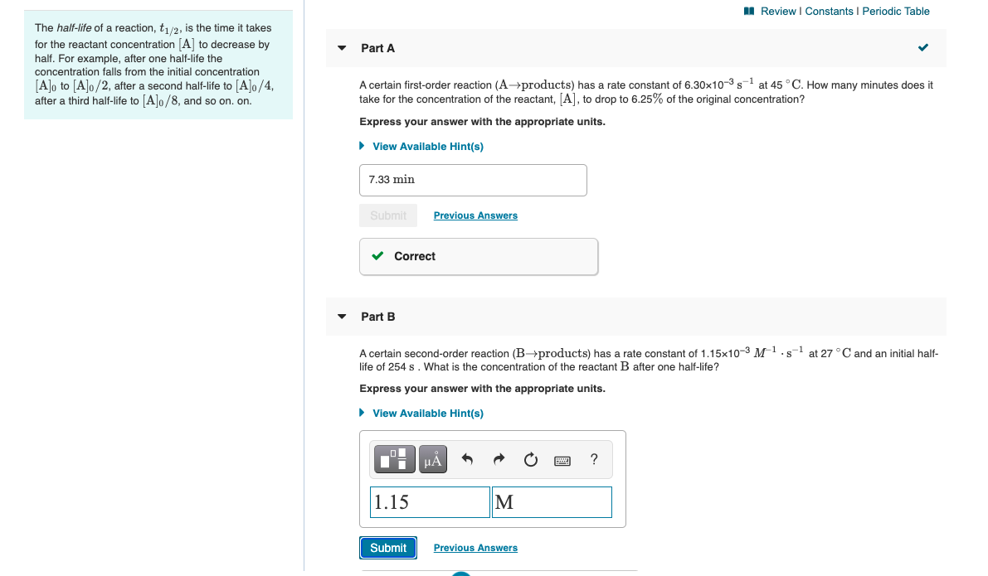Click the Redo icon in the equation editor
The width and height of the screenshot is (988, 576).
499,460
